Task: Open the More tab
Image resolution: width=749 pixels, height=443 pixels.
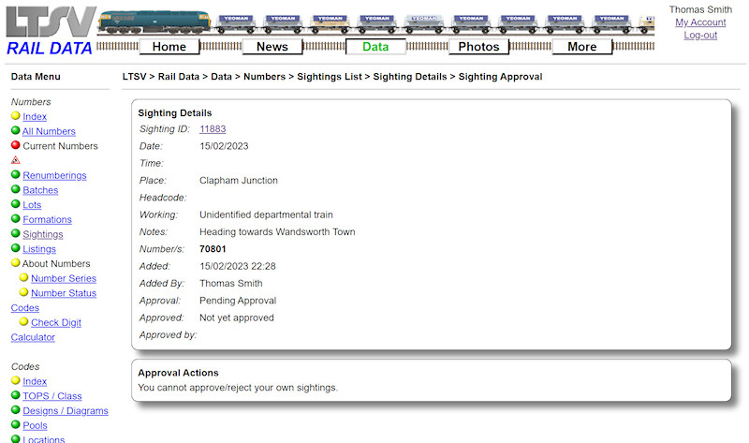Action: 581,46
